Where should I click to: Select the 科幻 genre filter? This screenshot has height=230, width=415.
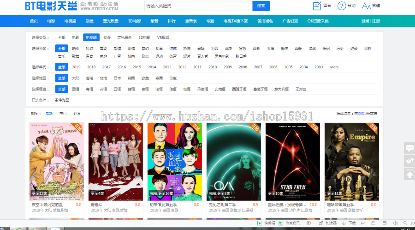coord(89,48)
